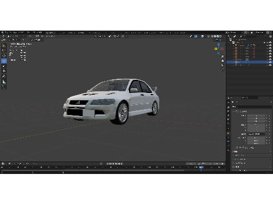Open the Options dropdown in viewport

coord(220,40)
